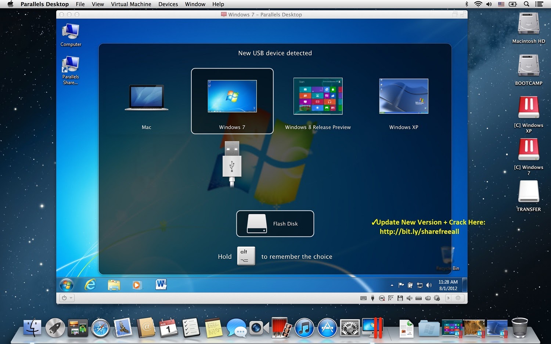Open the Parallels Desktop application menu
Viewport: 551px width, 344px height.
pos(45,4)
